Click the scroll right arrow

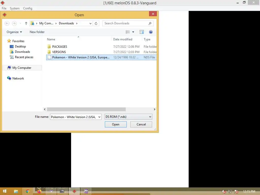click(154, 109)
